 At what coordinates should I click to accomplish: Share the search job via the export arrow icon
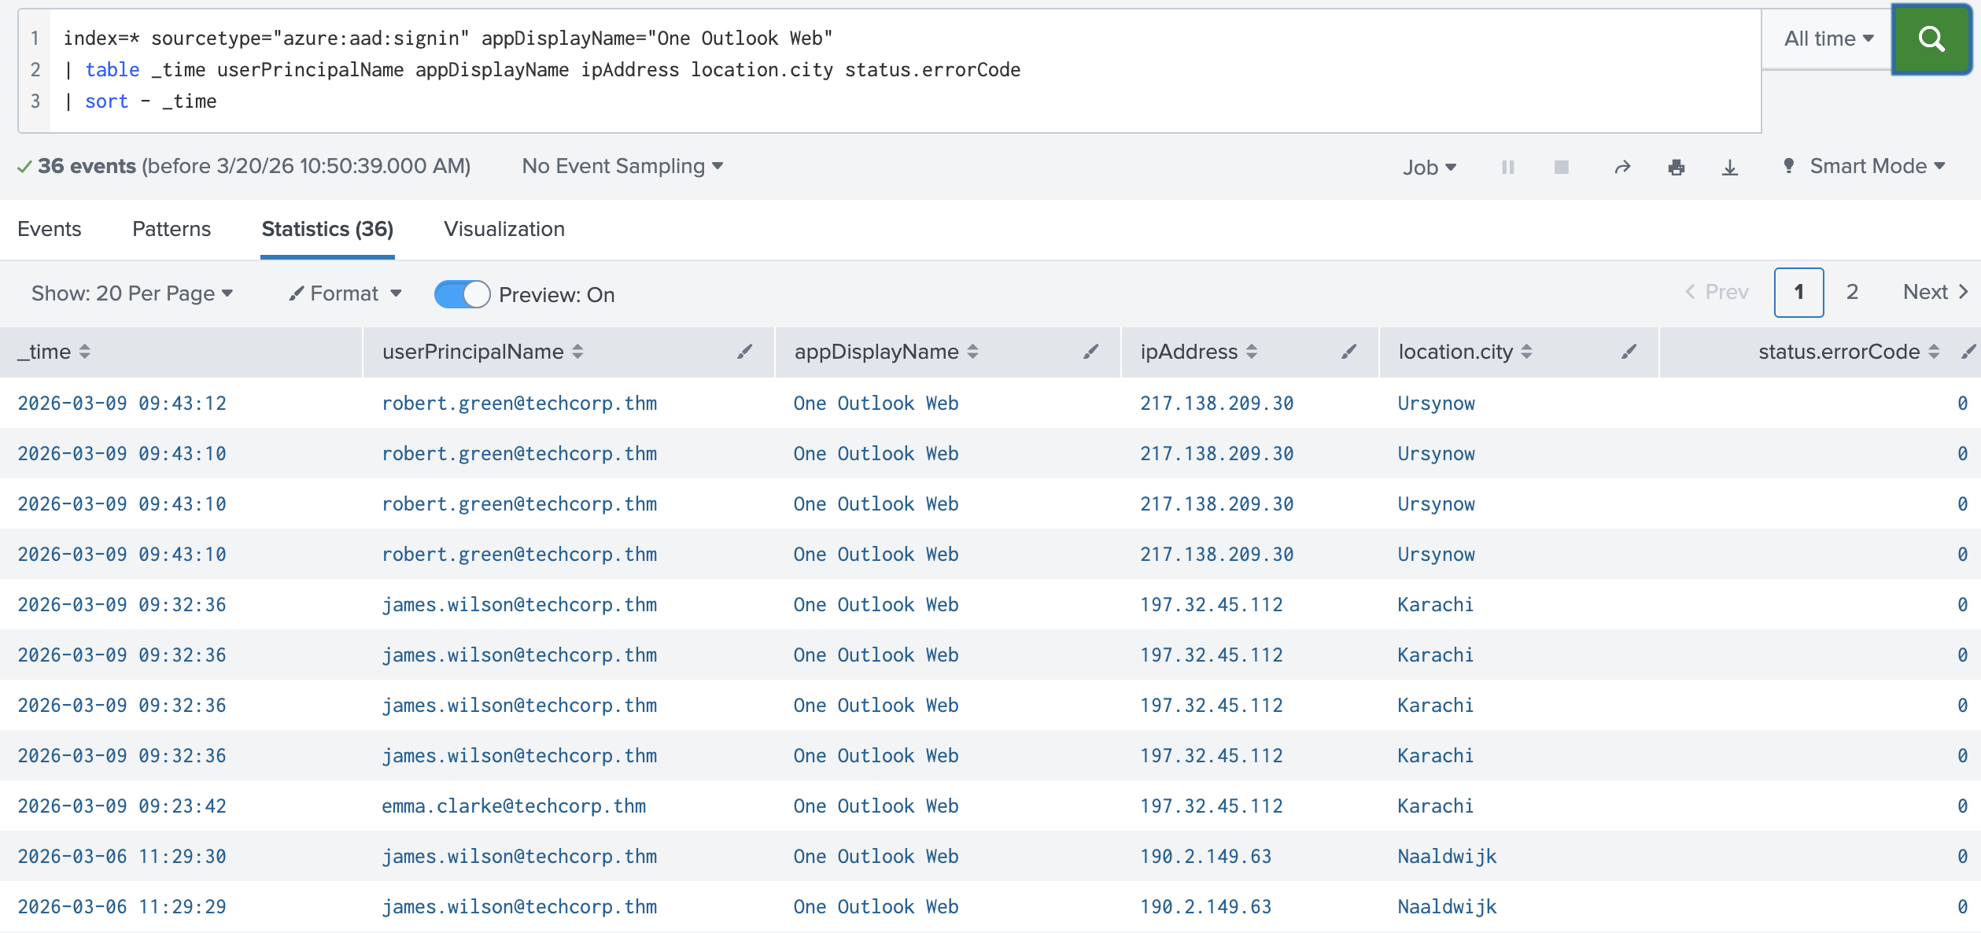click(1621, 166)
